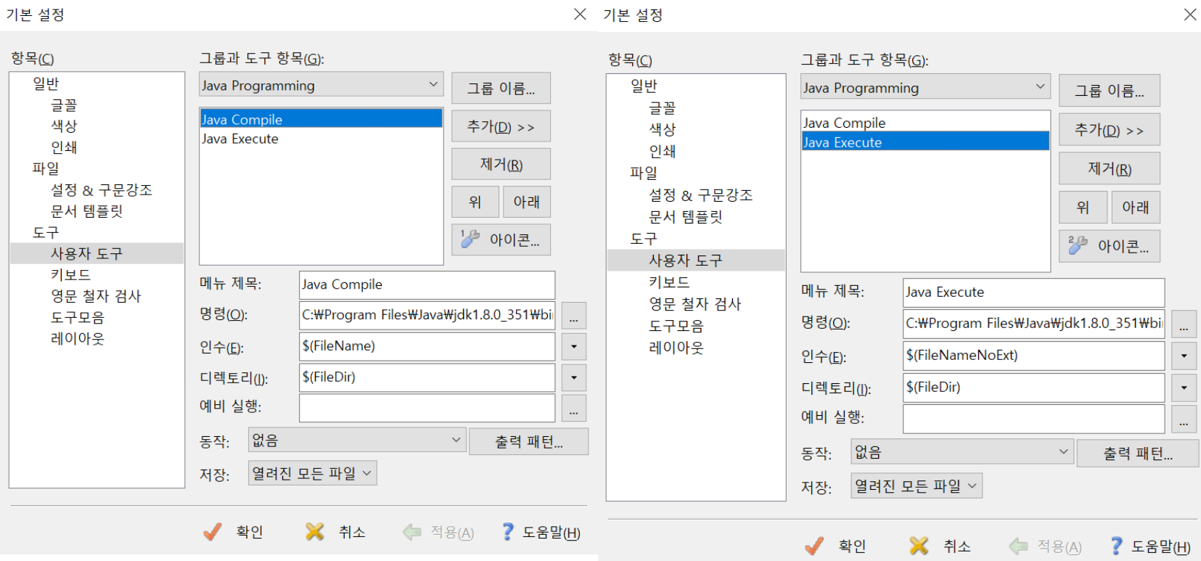
Task: Select 레이아웃 in right dialog tree
Action: [676, 348]
